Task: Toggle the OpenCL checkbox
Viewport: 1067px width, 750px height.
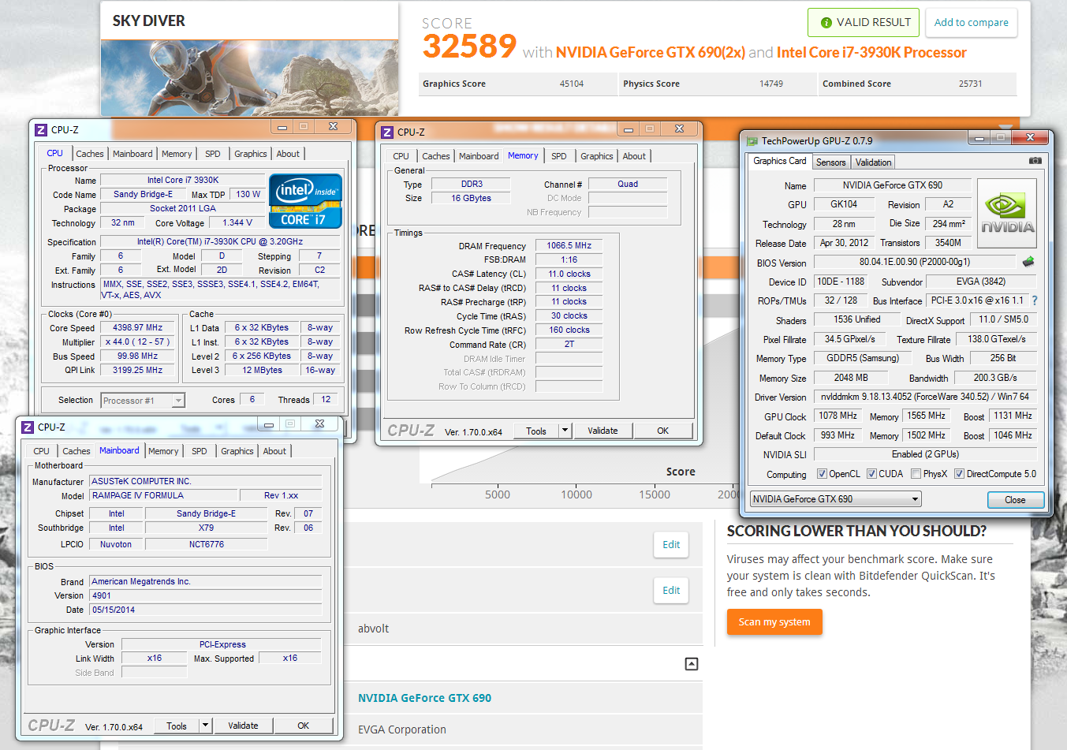Action: (822, 474)
